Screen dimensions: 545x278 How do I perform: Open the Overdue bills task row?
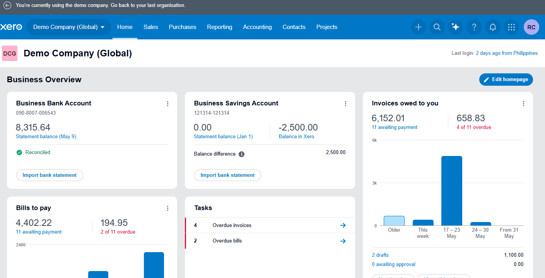[x=270, y=241]
